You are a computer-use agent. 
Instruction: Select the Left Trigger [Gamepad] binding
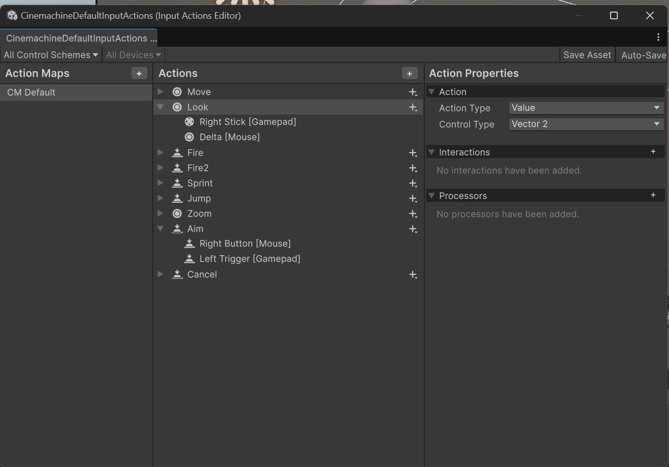[x=249, y=259]
